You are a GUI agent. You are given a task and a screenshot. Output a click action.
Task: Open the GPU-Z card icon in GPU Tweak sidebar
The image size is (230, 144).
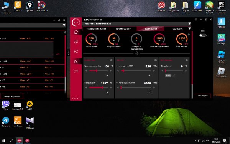click(76, 71)
